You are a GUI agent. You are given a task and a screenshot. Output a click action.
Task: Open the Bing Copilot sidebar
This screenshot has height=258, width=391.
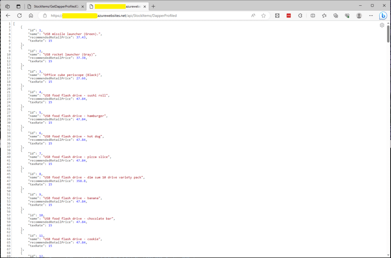[x=383, y=16]
